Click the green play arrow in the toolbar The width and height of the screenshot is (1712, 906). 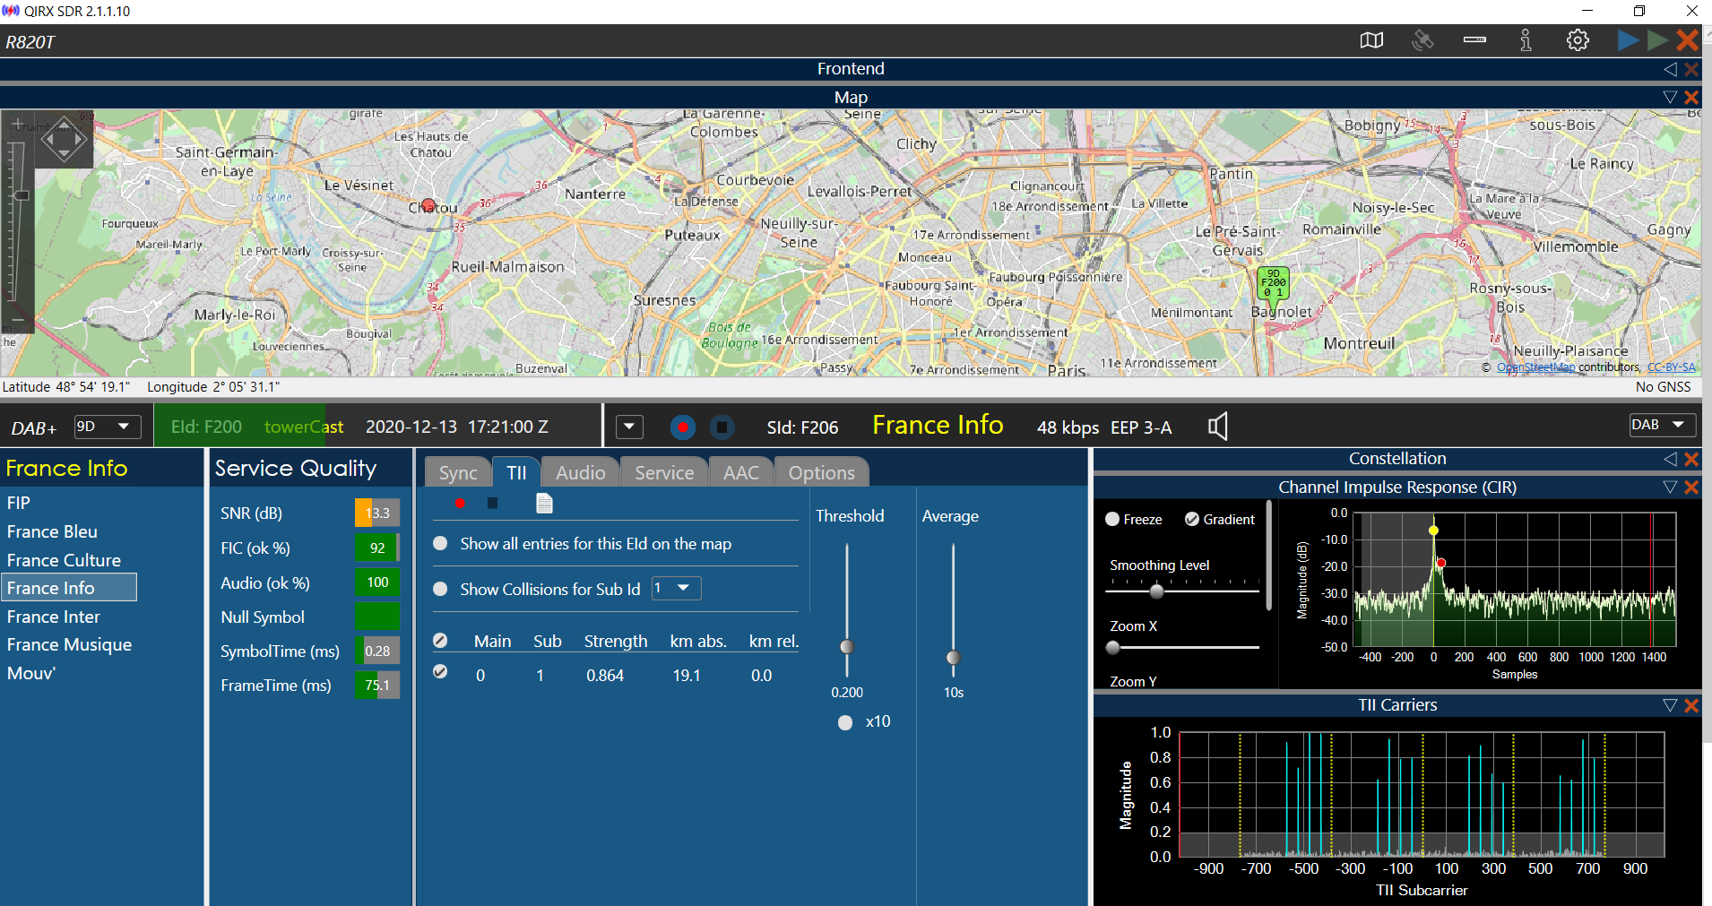(1657, 40)
